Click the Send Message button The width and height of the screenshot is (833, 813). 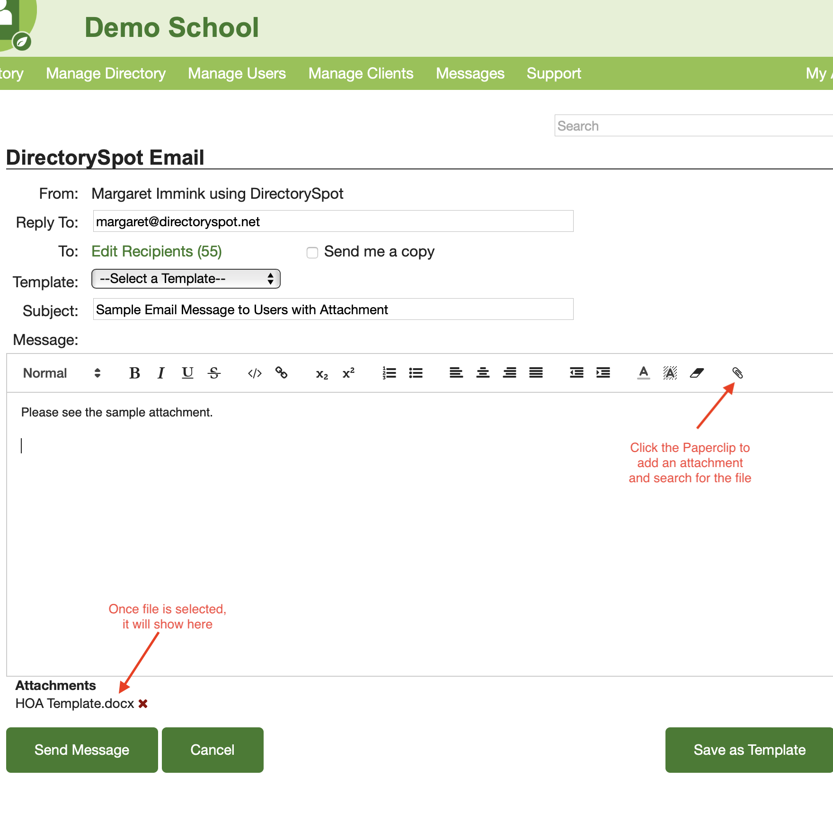click(82, 750)
